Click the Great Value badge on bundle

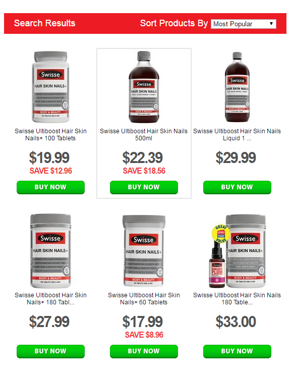(x=221, y=234)
